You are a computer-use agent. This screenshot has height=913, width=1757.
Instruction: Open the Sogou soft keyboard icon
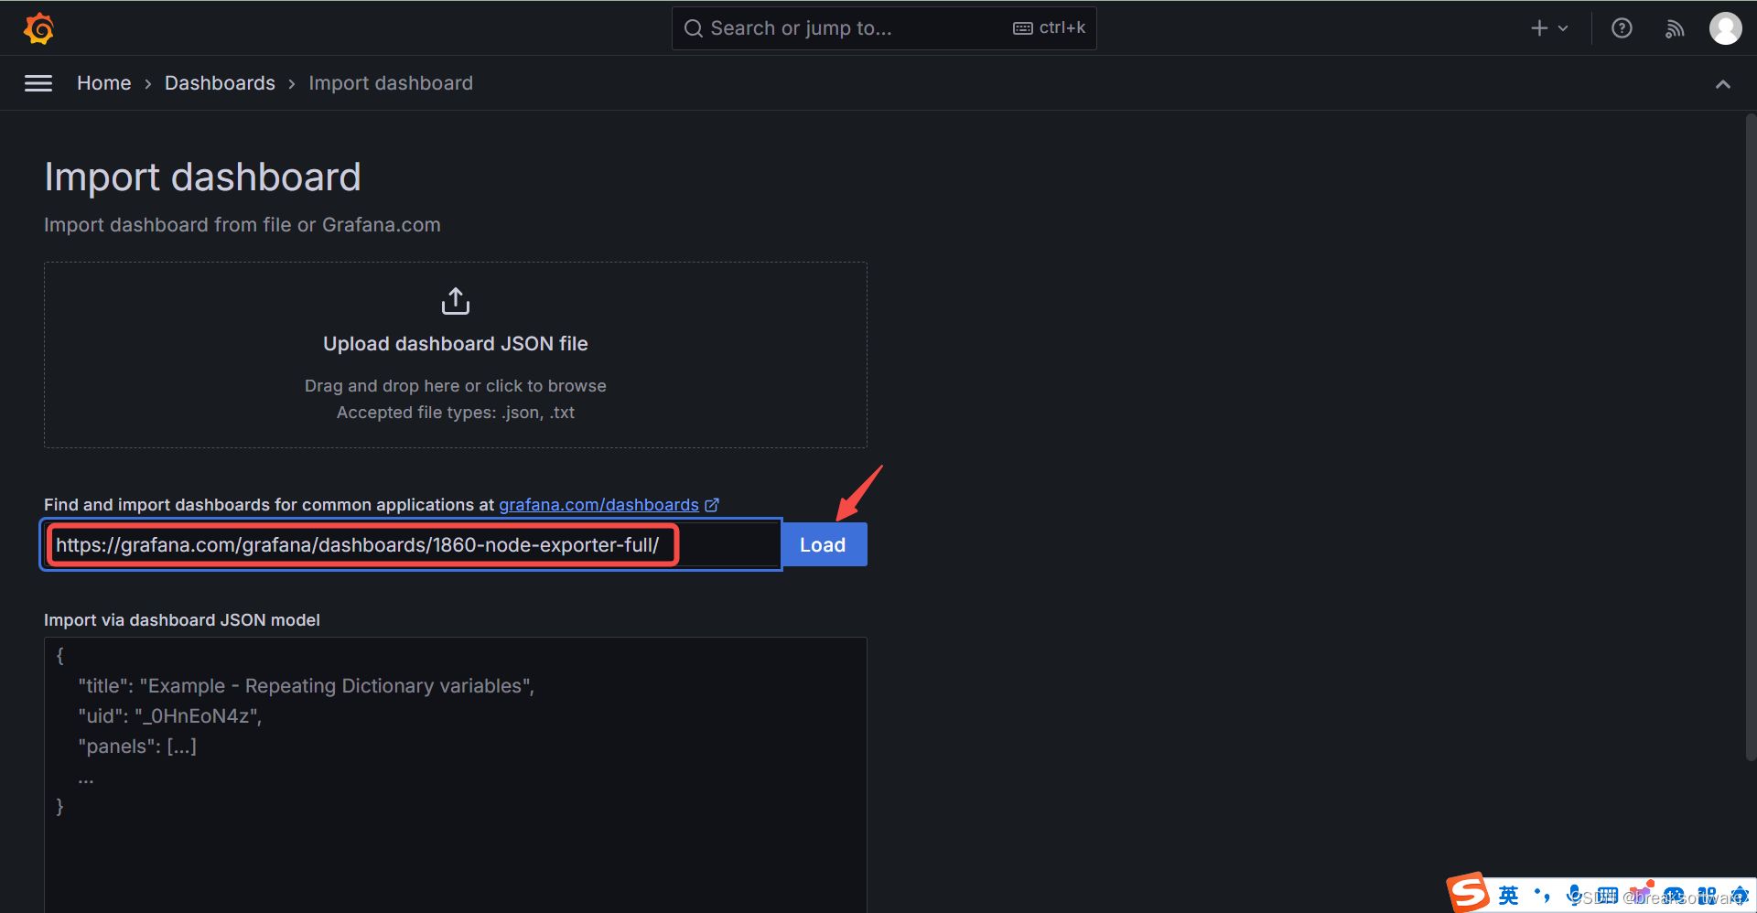[1608, 895]
